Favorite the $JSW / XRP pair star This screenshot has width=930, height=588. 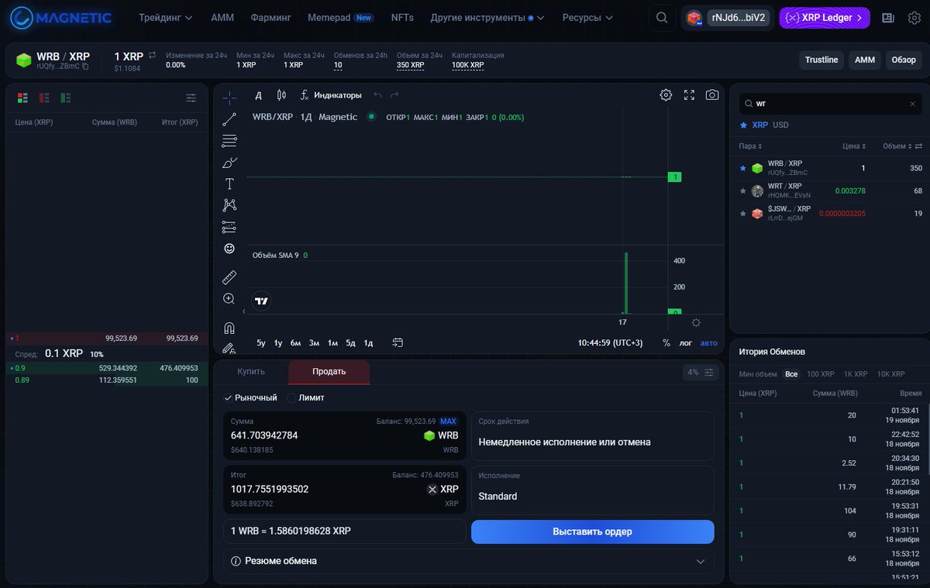743,213
